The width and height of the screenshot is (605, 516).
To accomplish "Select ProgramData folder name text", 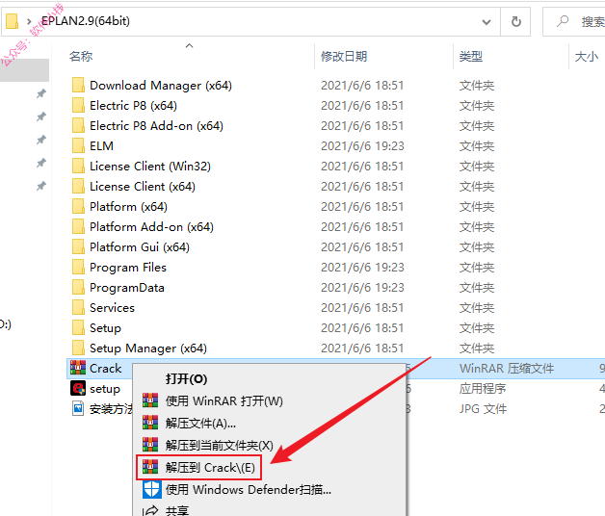I will pyautogui.click(x=127, y=288).
